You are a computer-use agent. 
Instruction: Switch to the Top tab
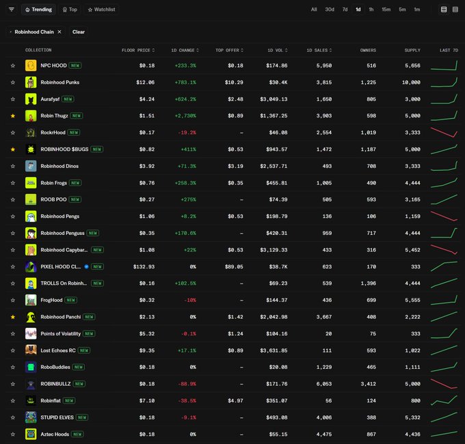click(70, 10)
